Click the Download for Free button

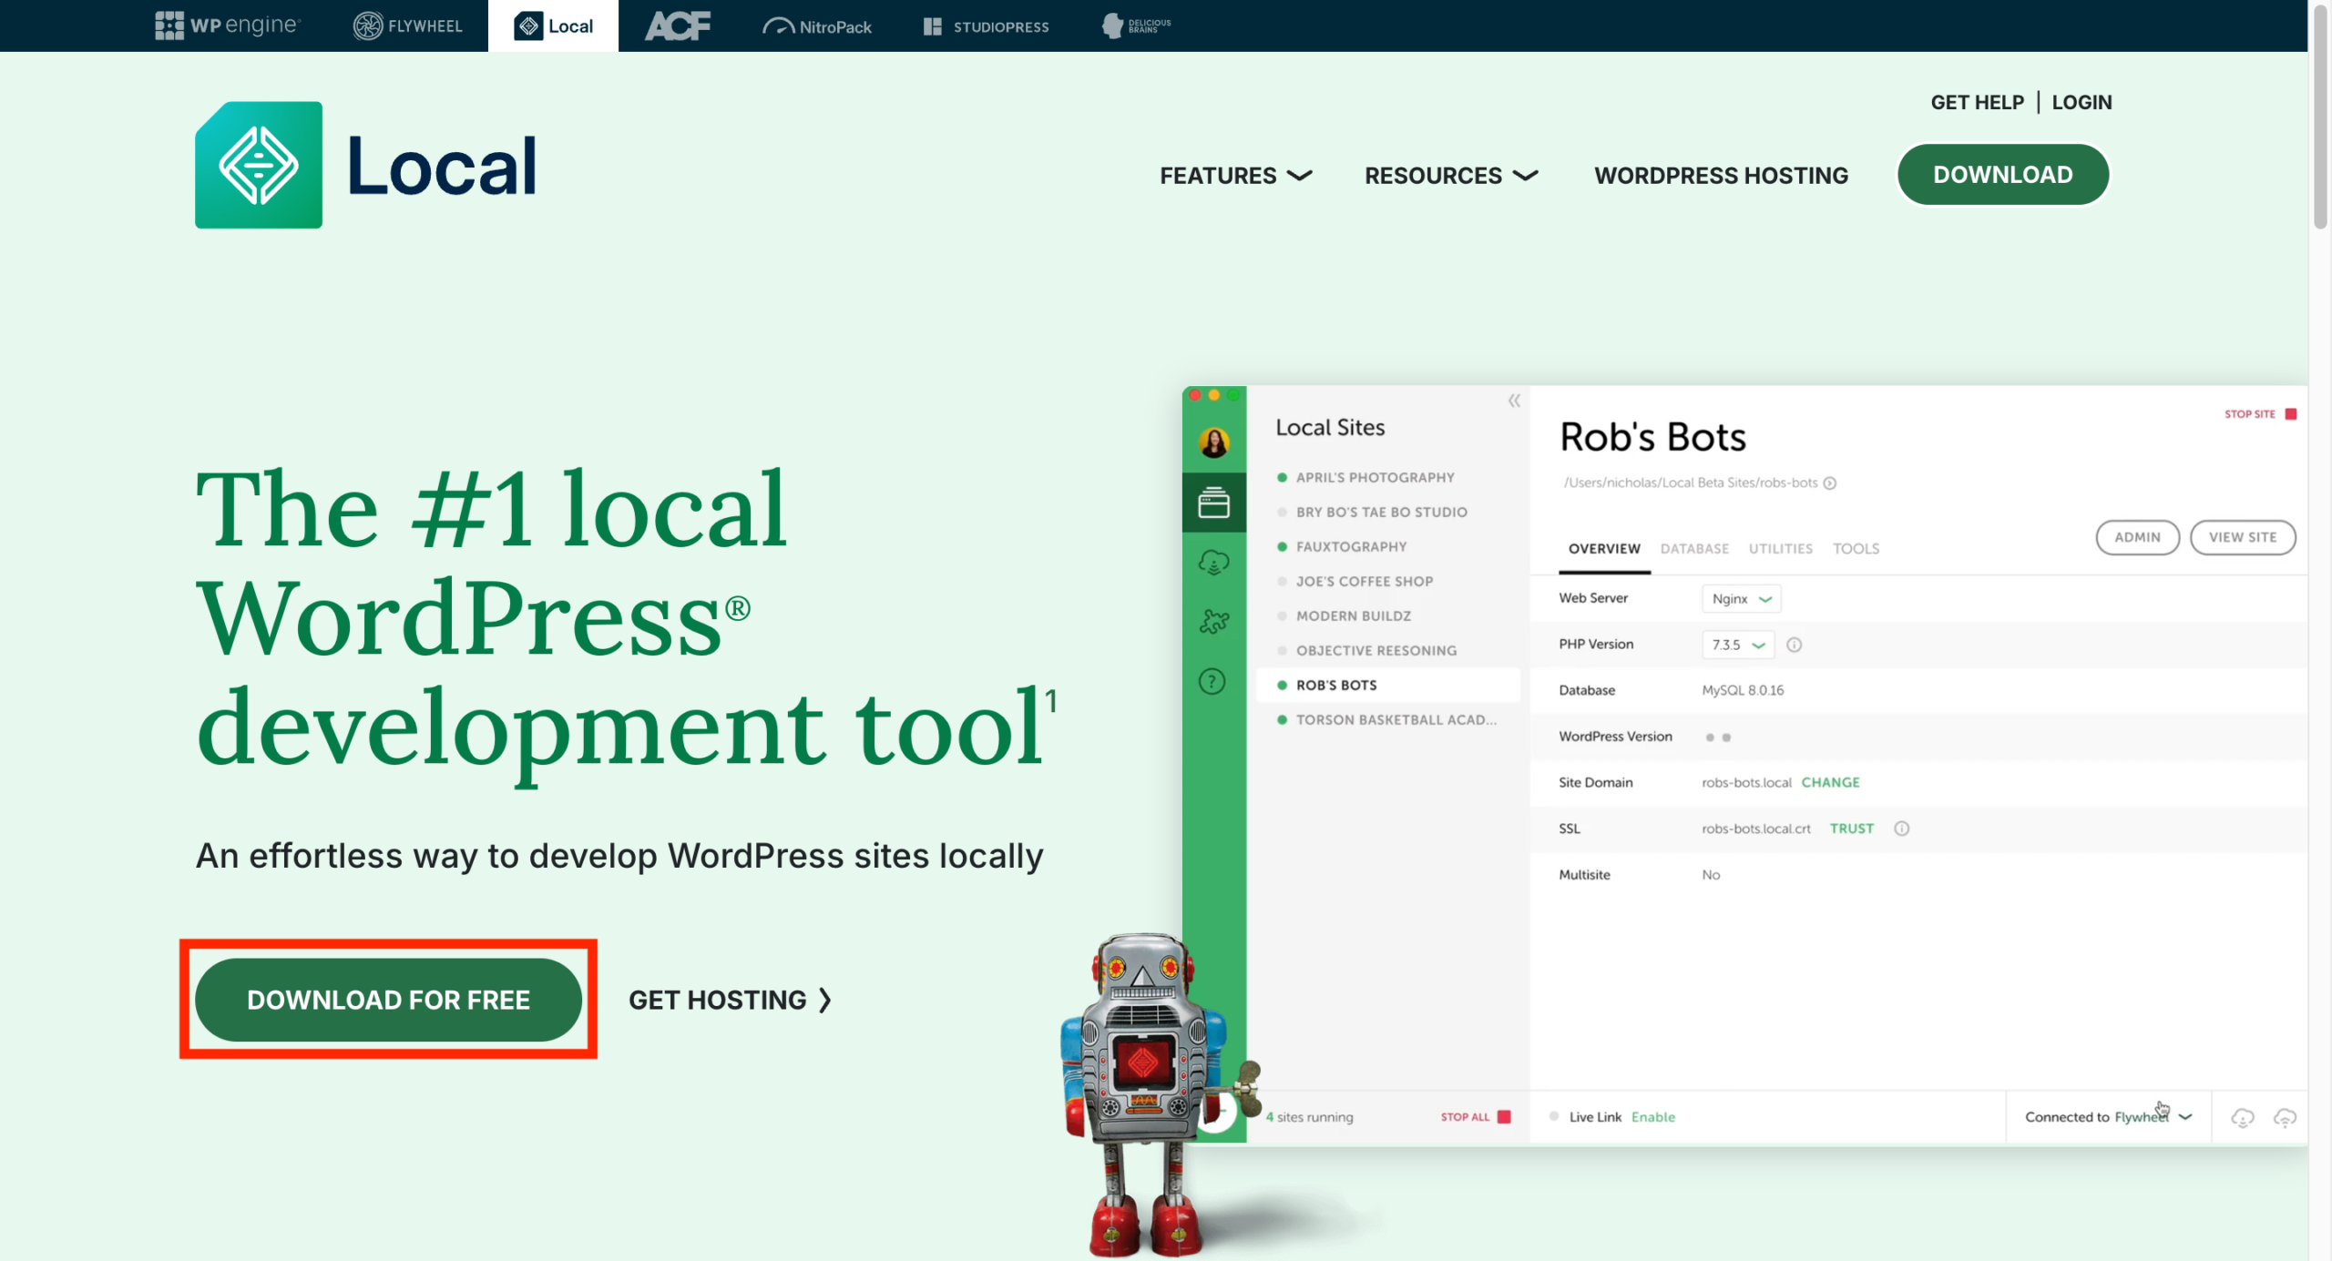[388, 1000]
